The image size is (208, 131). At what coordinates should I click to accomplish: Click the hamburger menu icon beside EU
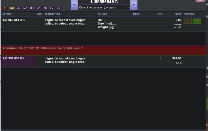pyautogui.click(x=5, y=8)
